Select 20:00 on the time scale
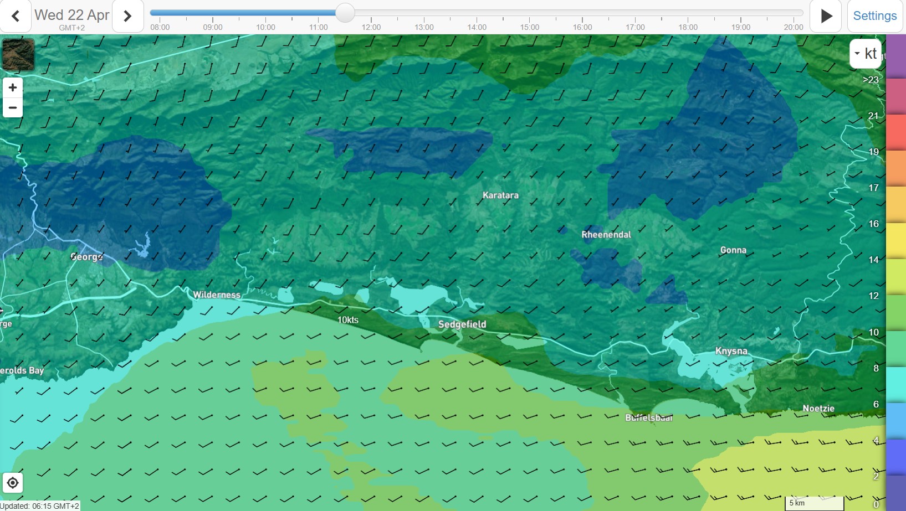 [793, 27]
